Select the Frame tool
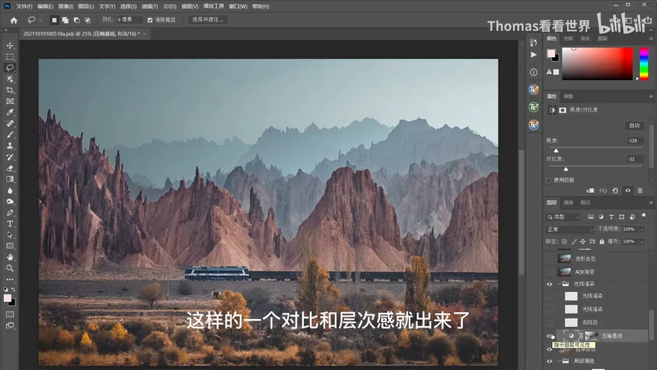The width and height of the screenshot is (657, 370). coord(10,102)
